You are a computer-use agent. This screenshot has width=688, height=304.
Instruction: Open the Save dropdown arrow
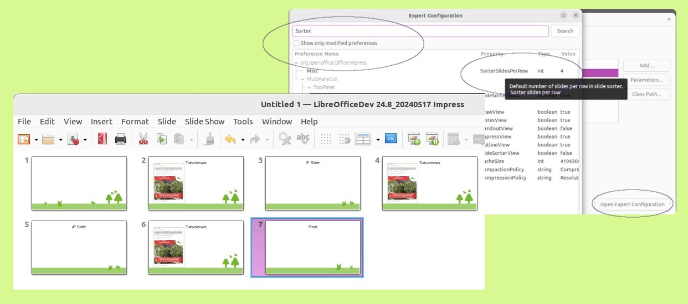(85, 140)
